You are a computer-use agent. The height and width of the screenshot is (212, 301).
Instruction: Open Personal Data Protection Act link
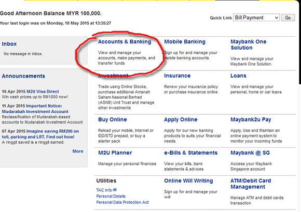[x=122, y=202]
